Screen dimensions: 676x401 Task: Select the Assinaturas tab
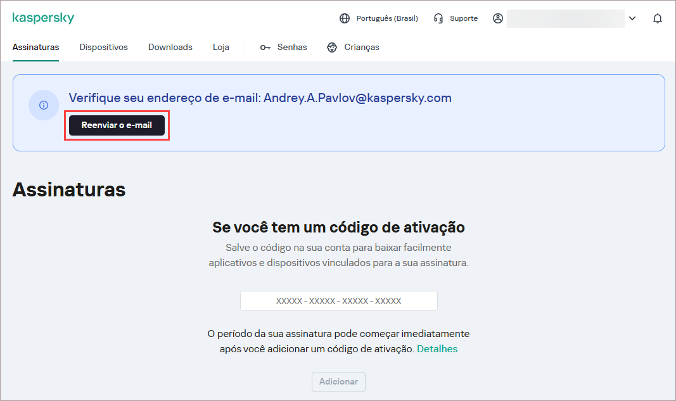point(35,47)
